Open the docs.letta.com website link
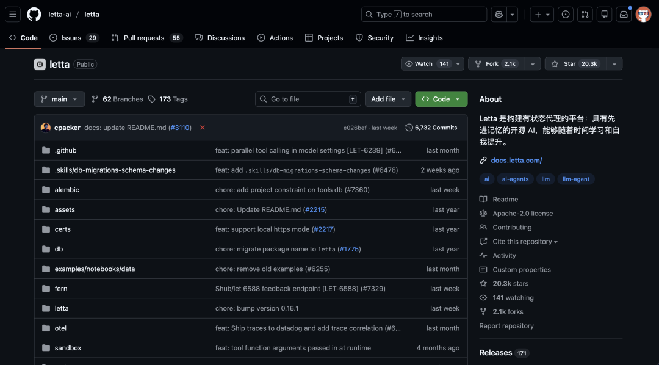Image resolution: width=659 pixels, height=365 pixels. [x=515, y=160]
